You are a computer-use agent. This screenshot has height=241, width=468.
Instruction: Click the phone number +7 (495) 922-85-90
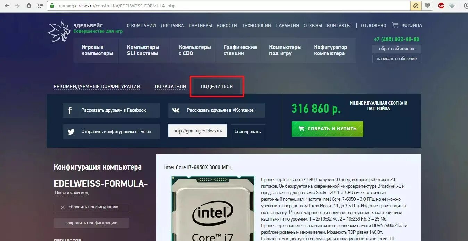click(396, 39)
